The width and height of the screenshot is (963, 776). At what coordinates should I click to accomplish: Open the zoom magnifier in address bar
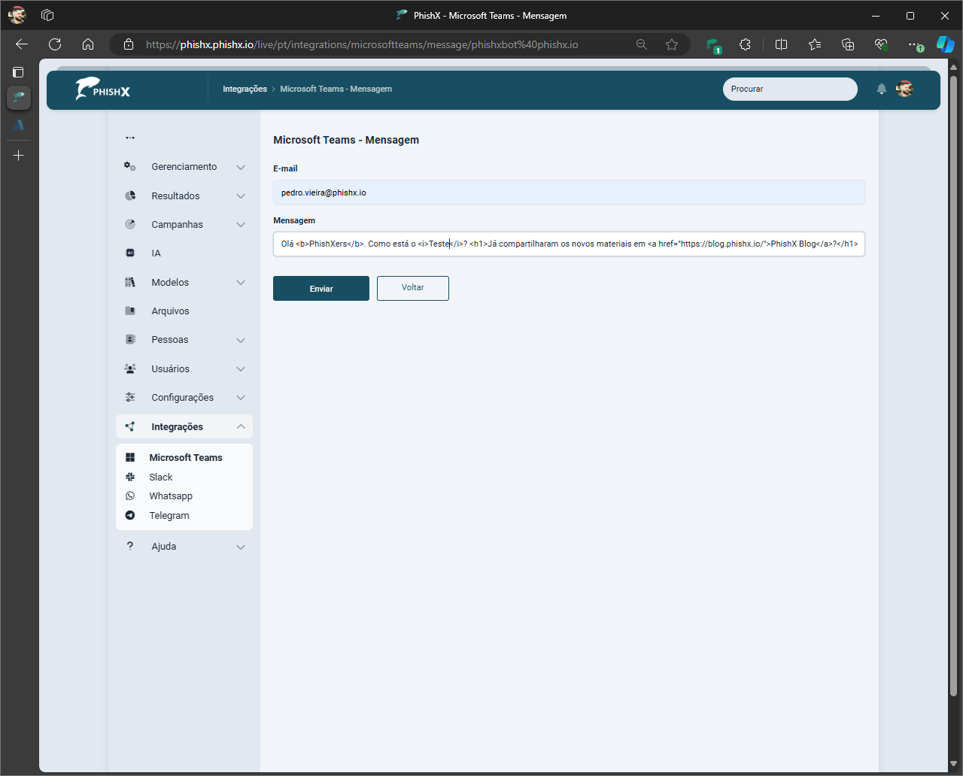[642, 44]
